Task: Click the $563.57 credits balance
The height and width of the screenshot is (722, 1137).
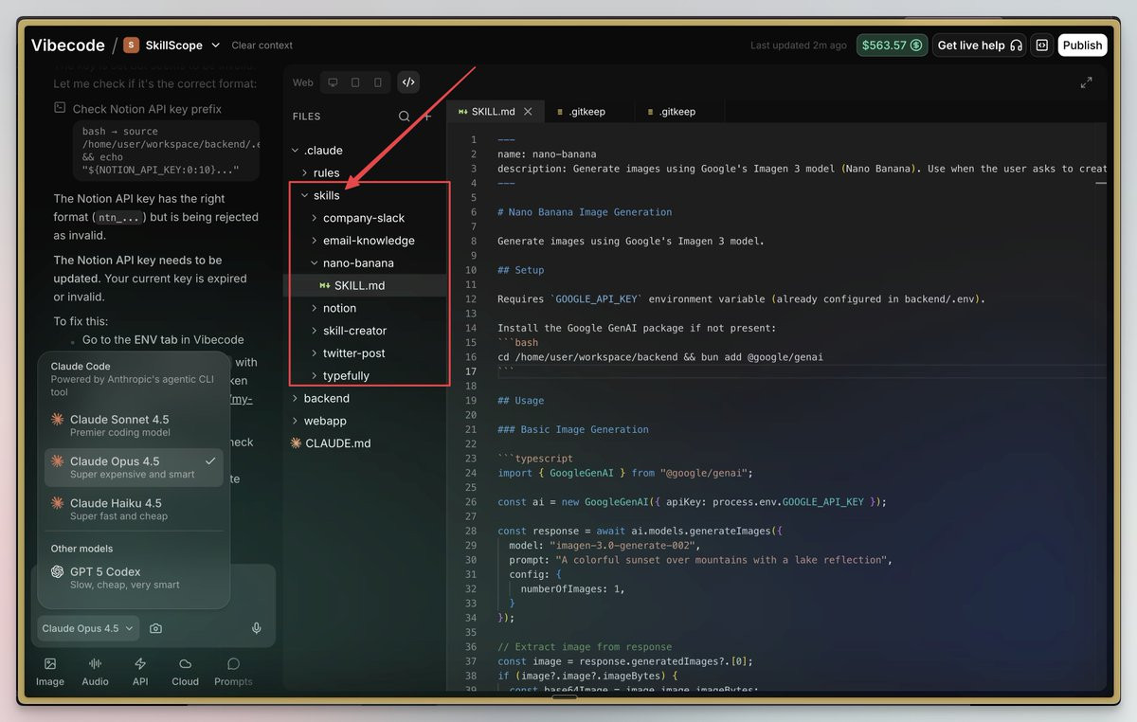Action: tap(892, 45)
